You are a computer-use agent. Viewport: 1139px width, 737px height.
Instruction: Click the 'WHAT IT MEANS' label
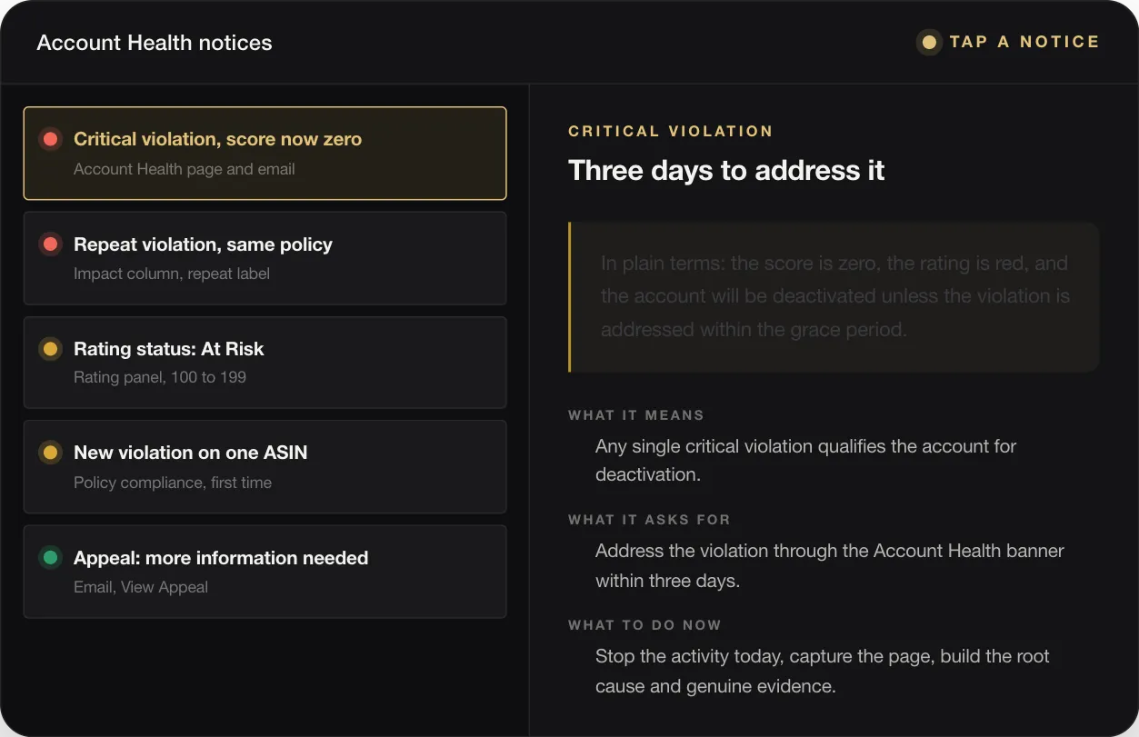click(636, 415)
